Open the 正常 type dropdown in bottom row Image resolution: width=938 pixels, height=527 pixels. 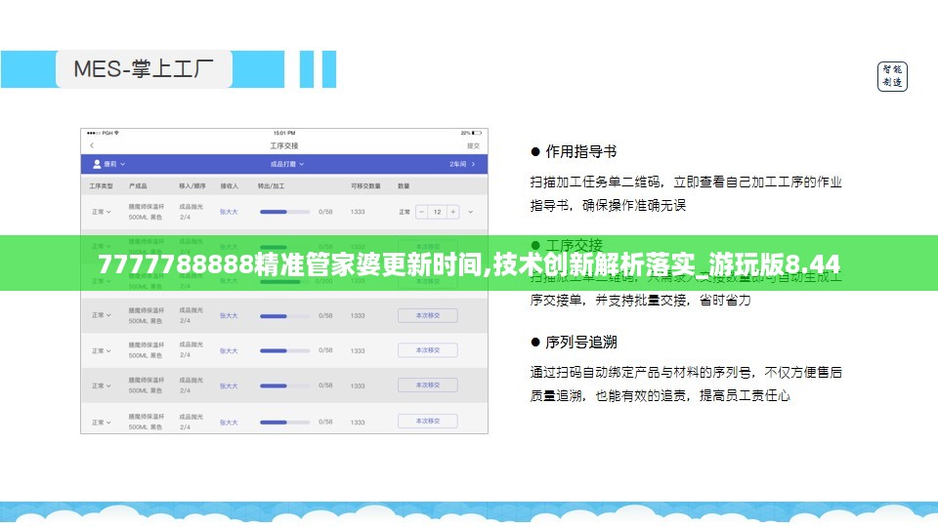tap(101, 422)
